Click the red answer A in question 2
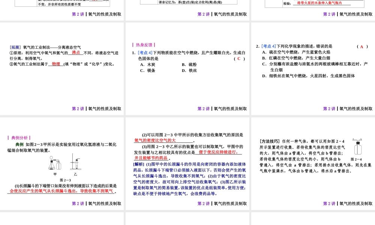This screenshot has width=375, height=225. (x=361, y=46)
